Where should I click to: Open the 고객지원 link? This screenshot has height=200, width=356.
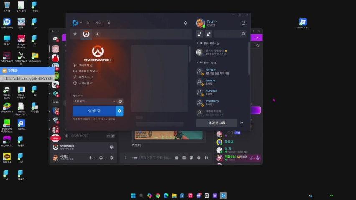(83, 83)
